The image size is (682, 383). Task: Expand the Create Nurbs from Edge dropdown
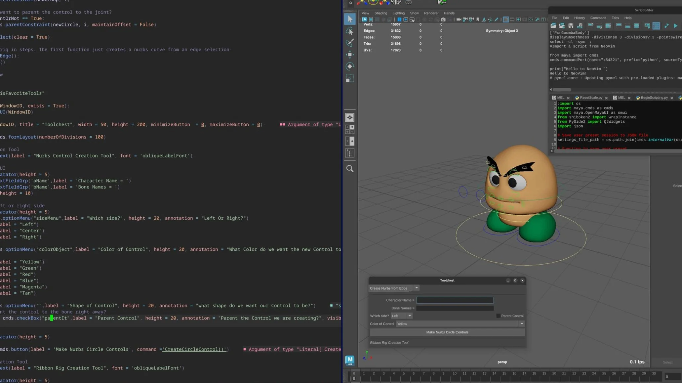pyautogui.click(x=417, y=288)
